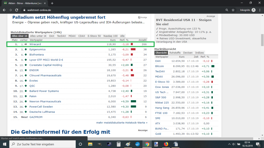The width and height of the screenshot is (264, 148).
Task: Open the ENDOR stock link
Action: [34, 70]
